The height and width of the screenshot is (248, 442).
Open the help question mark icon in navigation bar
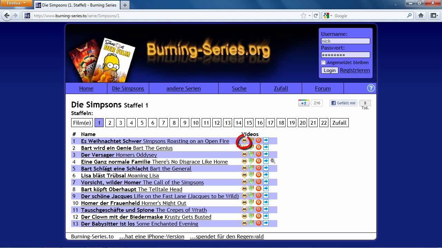[x=371, y=88]
